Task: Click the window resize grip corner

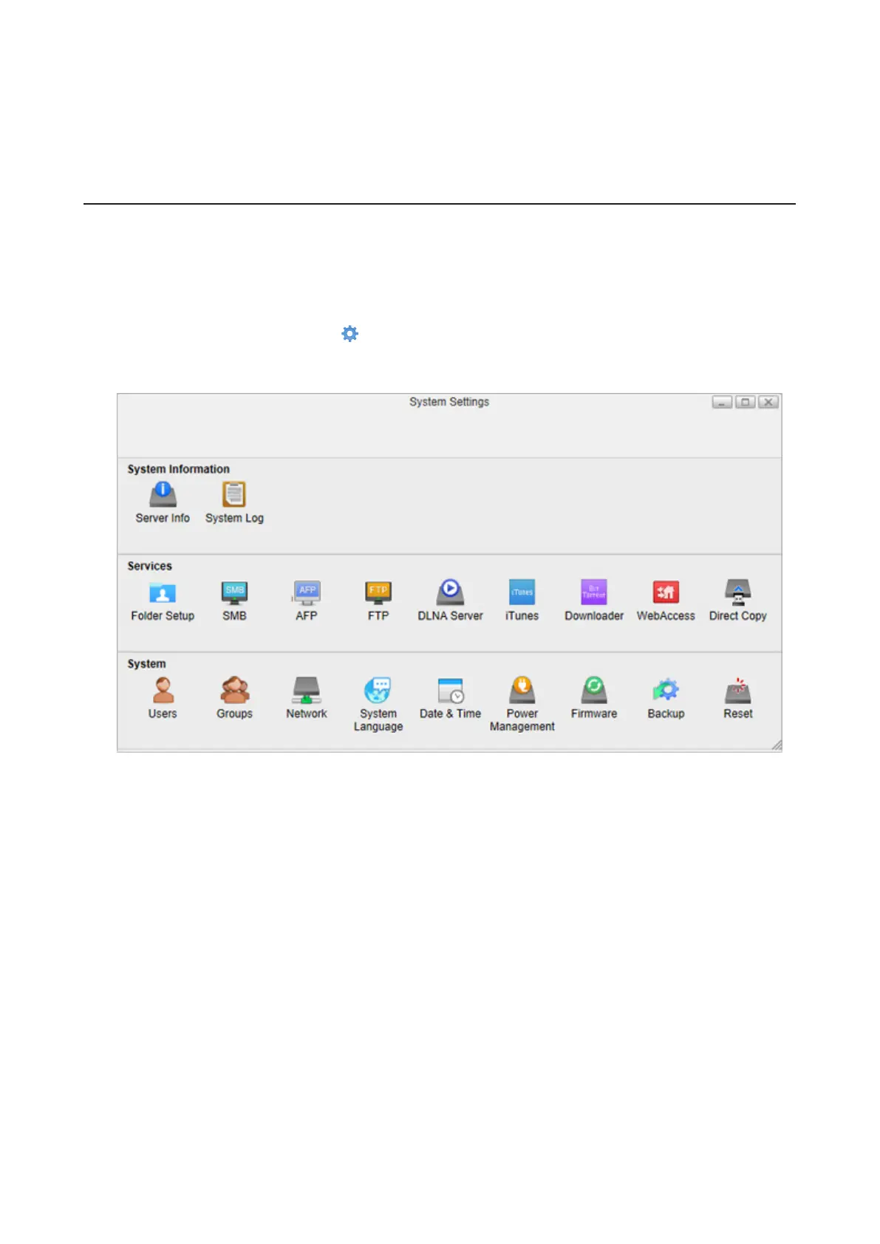Action: 776,745
